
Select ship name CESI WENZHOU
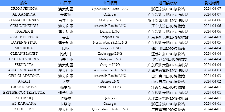point(24,26)
